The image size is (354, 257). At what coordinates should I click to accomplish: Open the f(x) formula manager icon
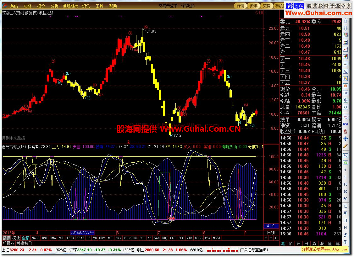(346, 100)
